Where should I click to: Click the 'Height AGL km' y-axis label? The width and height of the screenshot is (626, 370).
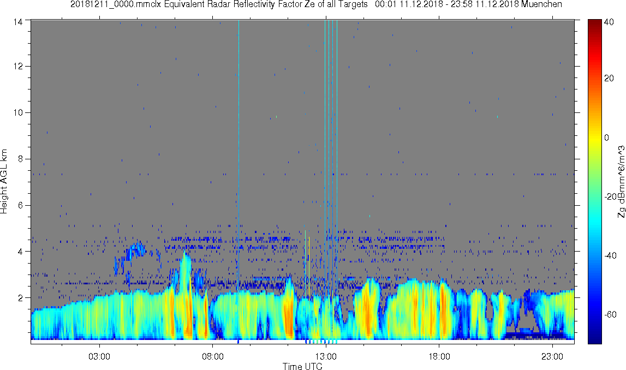click(4, 182)
